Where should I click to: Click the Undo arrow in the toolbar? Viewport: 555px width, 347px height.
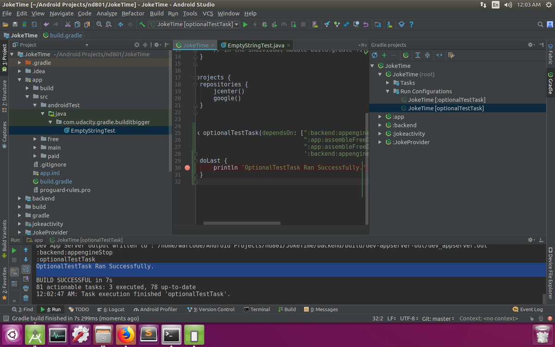click(x=46, y=24)
